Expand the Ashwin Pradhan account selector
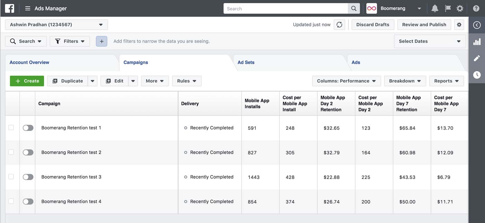The image size is (485, 223). click(x=56, y=25)
